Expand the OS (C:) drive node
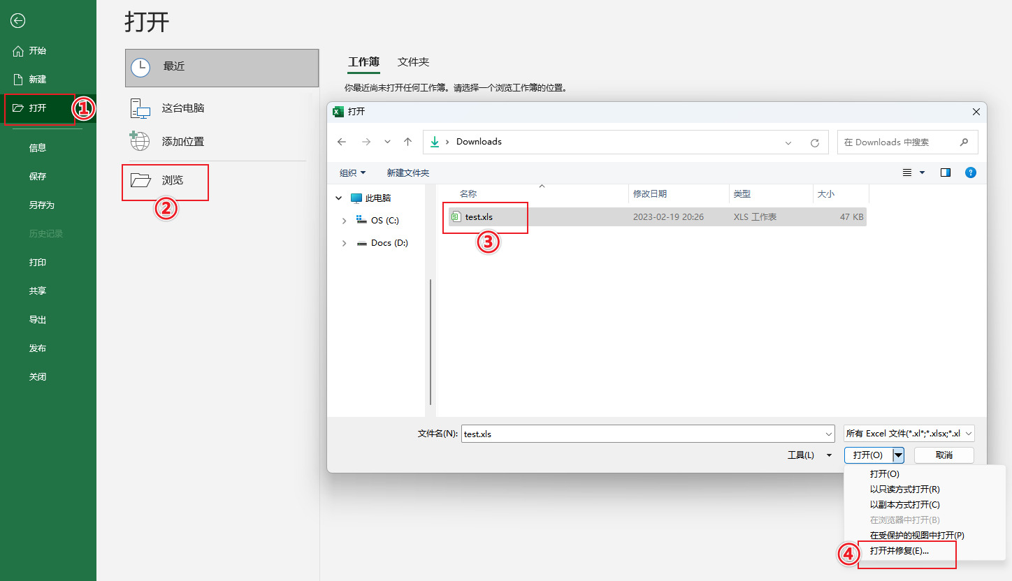 coord(344,221)
